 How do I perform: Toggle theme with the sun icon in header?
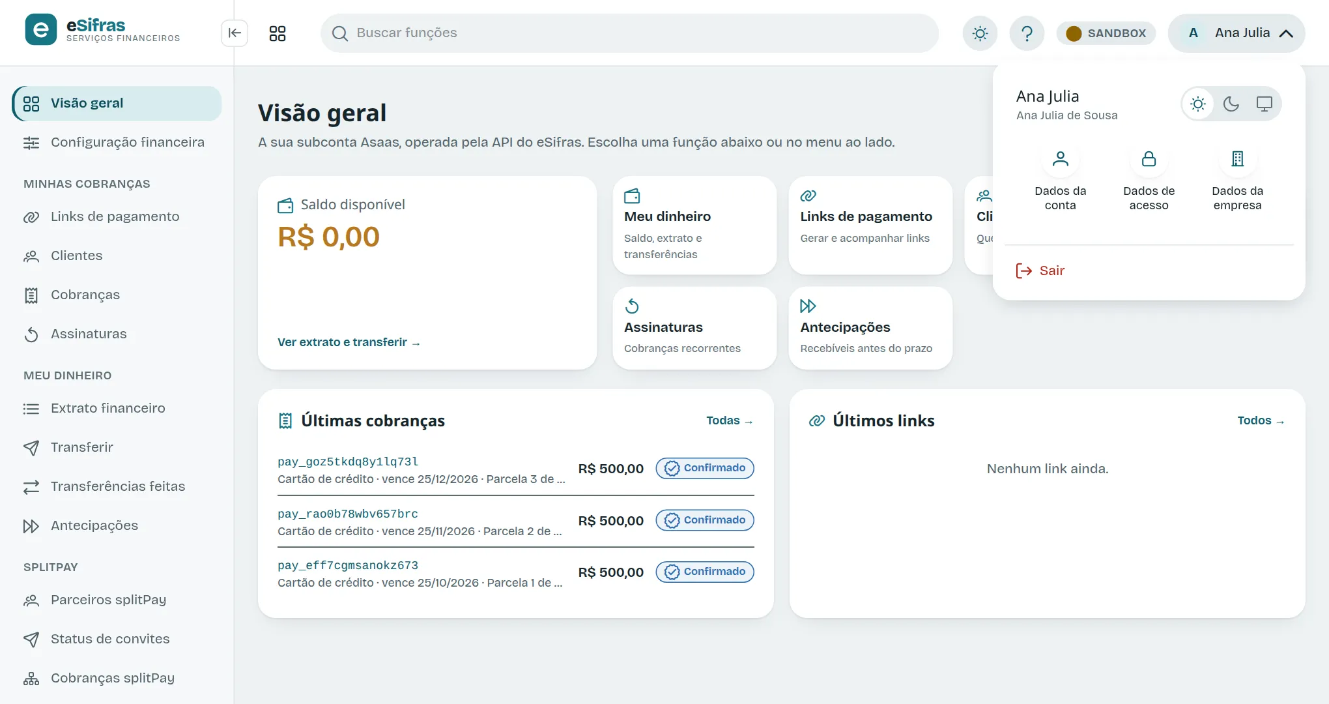point(980,33)
